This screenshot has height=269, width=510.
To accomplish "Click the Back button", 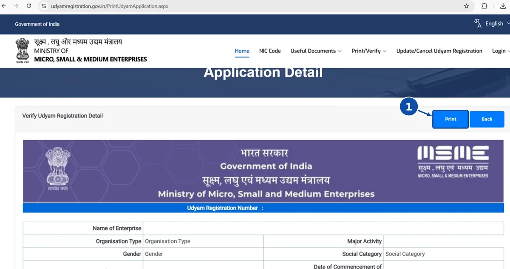I will 487,119.
